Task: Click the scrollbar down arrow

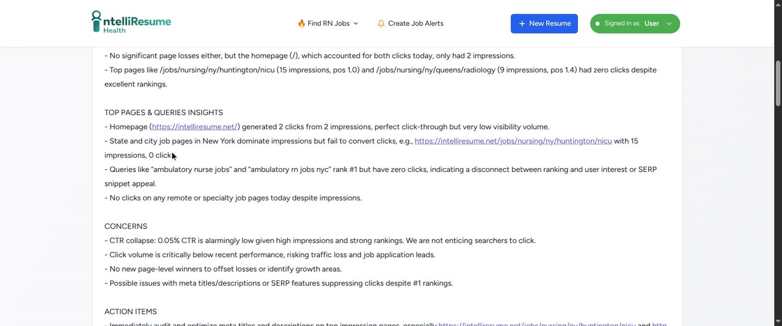Action: click(x=778, y=322)
